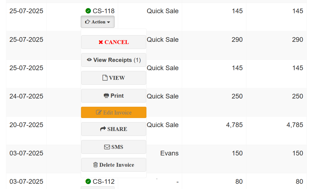Click the caret arrow on Action button
This screenshot has width=320, height=189.
click(x=109, y=22)
